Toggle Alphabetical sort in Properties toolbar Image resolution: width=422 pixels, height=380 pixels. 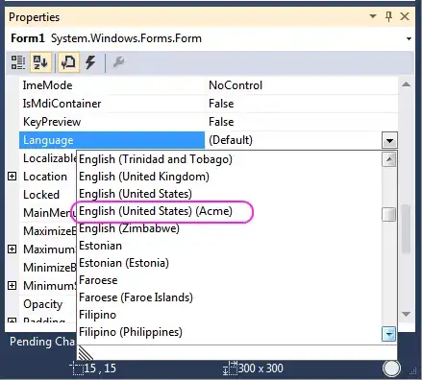[x=40, y=61]
